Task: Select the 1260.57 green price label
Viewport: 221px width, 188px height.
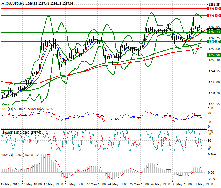Action: [214, 42]
